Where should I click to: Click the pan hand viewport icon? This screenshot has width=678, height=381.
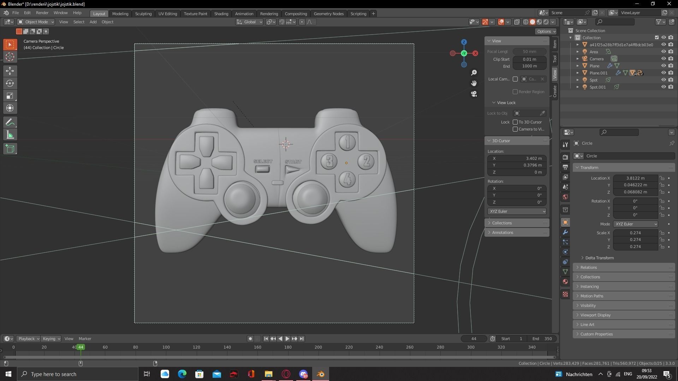[x=474, y=83]
